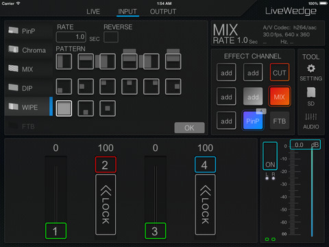Pick the DIP effect in the sidebar
The height and width of the screenshot is (247, 329).
29,88
